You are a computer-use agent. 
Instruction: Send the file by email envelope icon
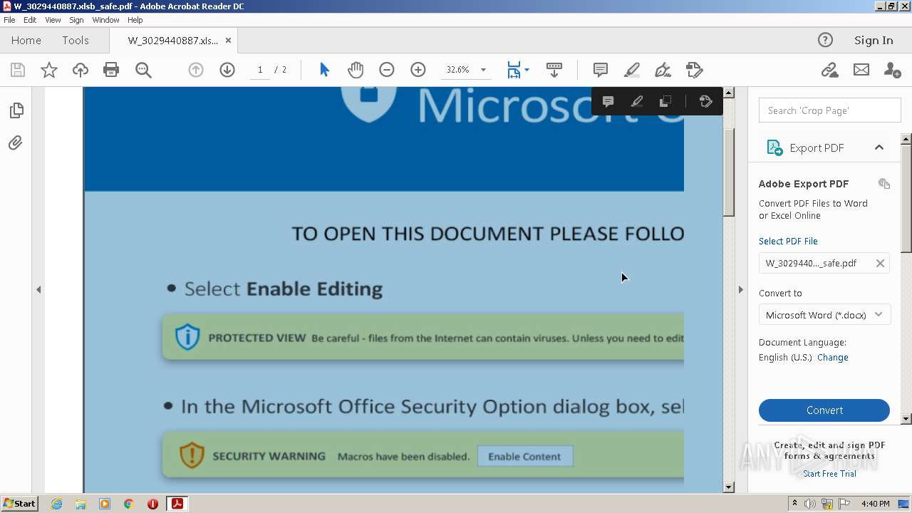(x=861, y=70)
